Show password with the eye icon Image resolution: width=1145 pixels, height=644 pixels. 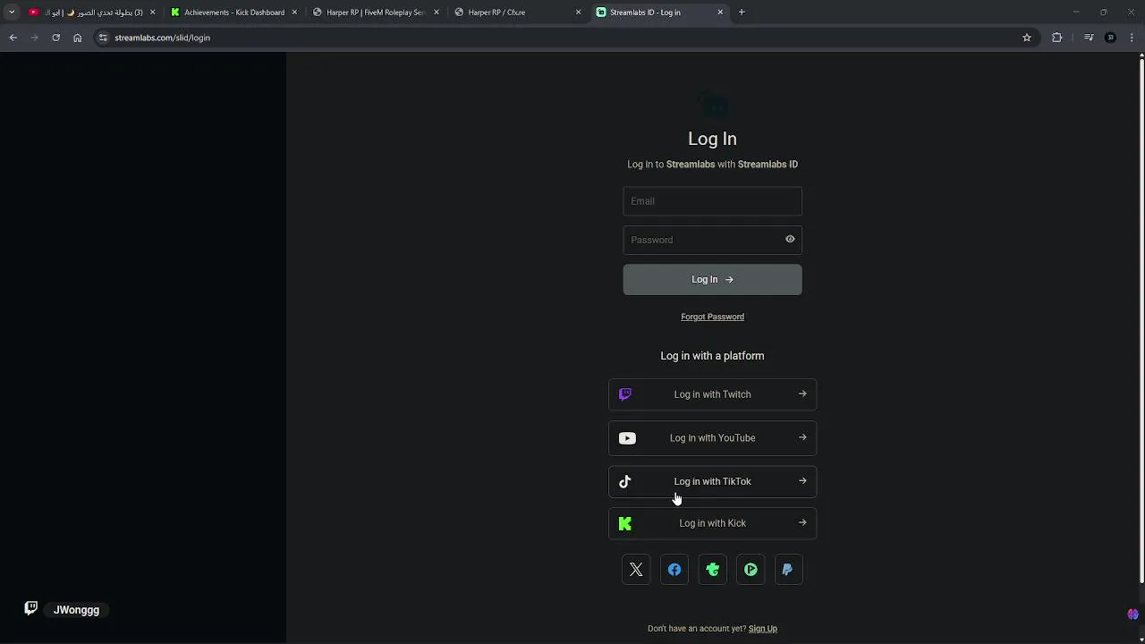790,240
